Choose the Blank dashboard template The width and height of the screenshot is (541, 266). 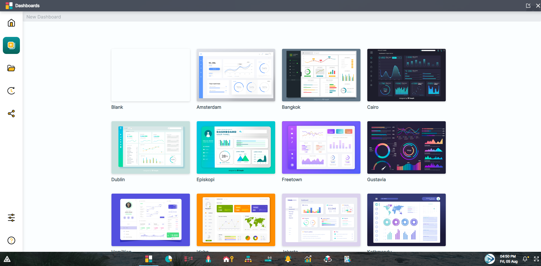pos(150,75)
